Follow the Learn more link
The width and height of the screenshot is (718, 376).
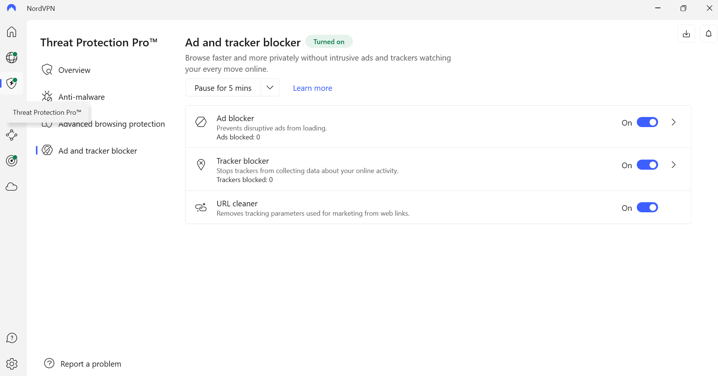tap(313, 88)
